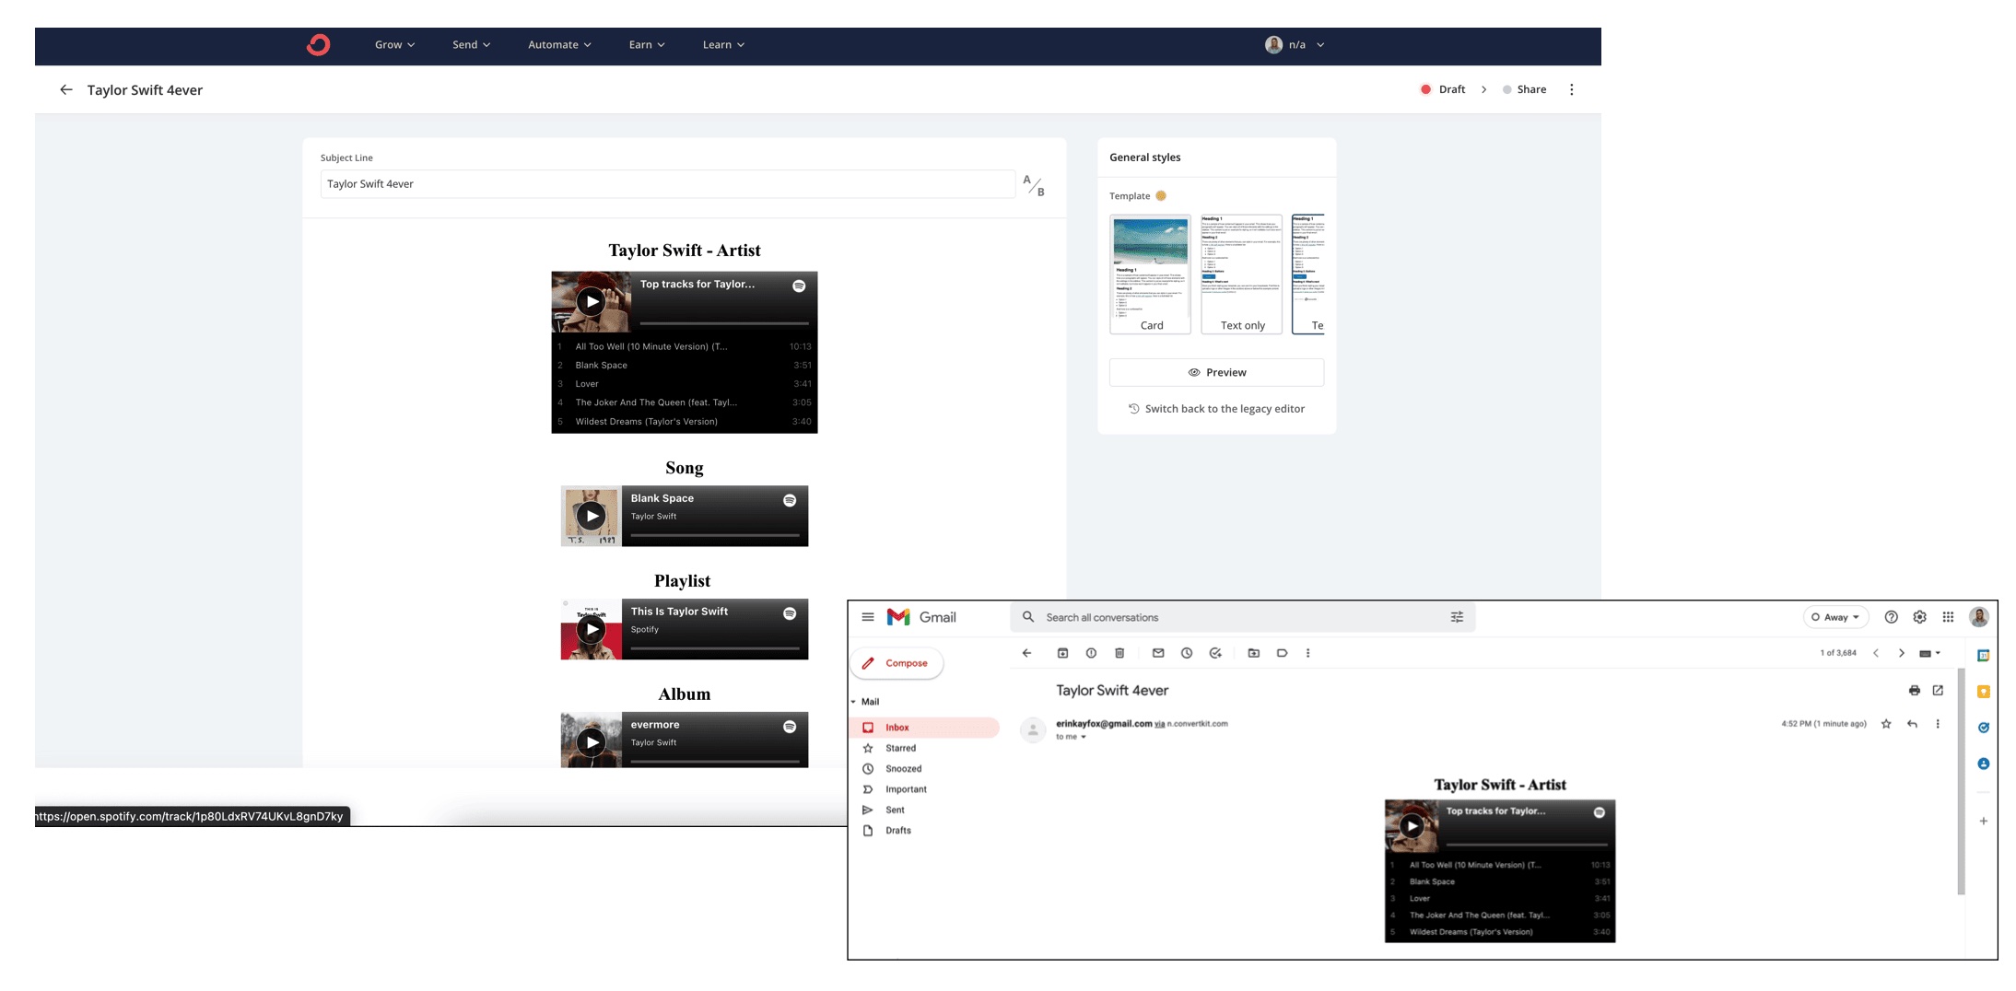Image resolution: width=2016 pixels, height=991 pixels.
Task: Select the Text only template thumbnail
Action: (x=1241, y=274)
